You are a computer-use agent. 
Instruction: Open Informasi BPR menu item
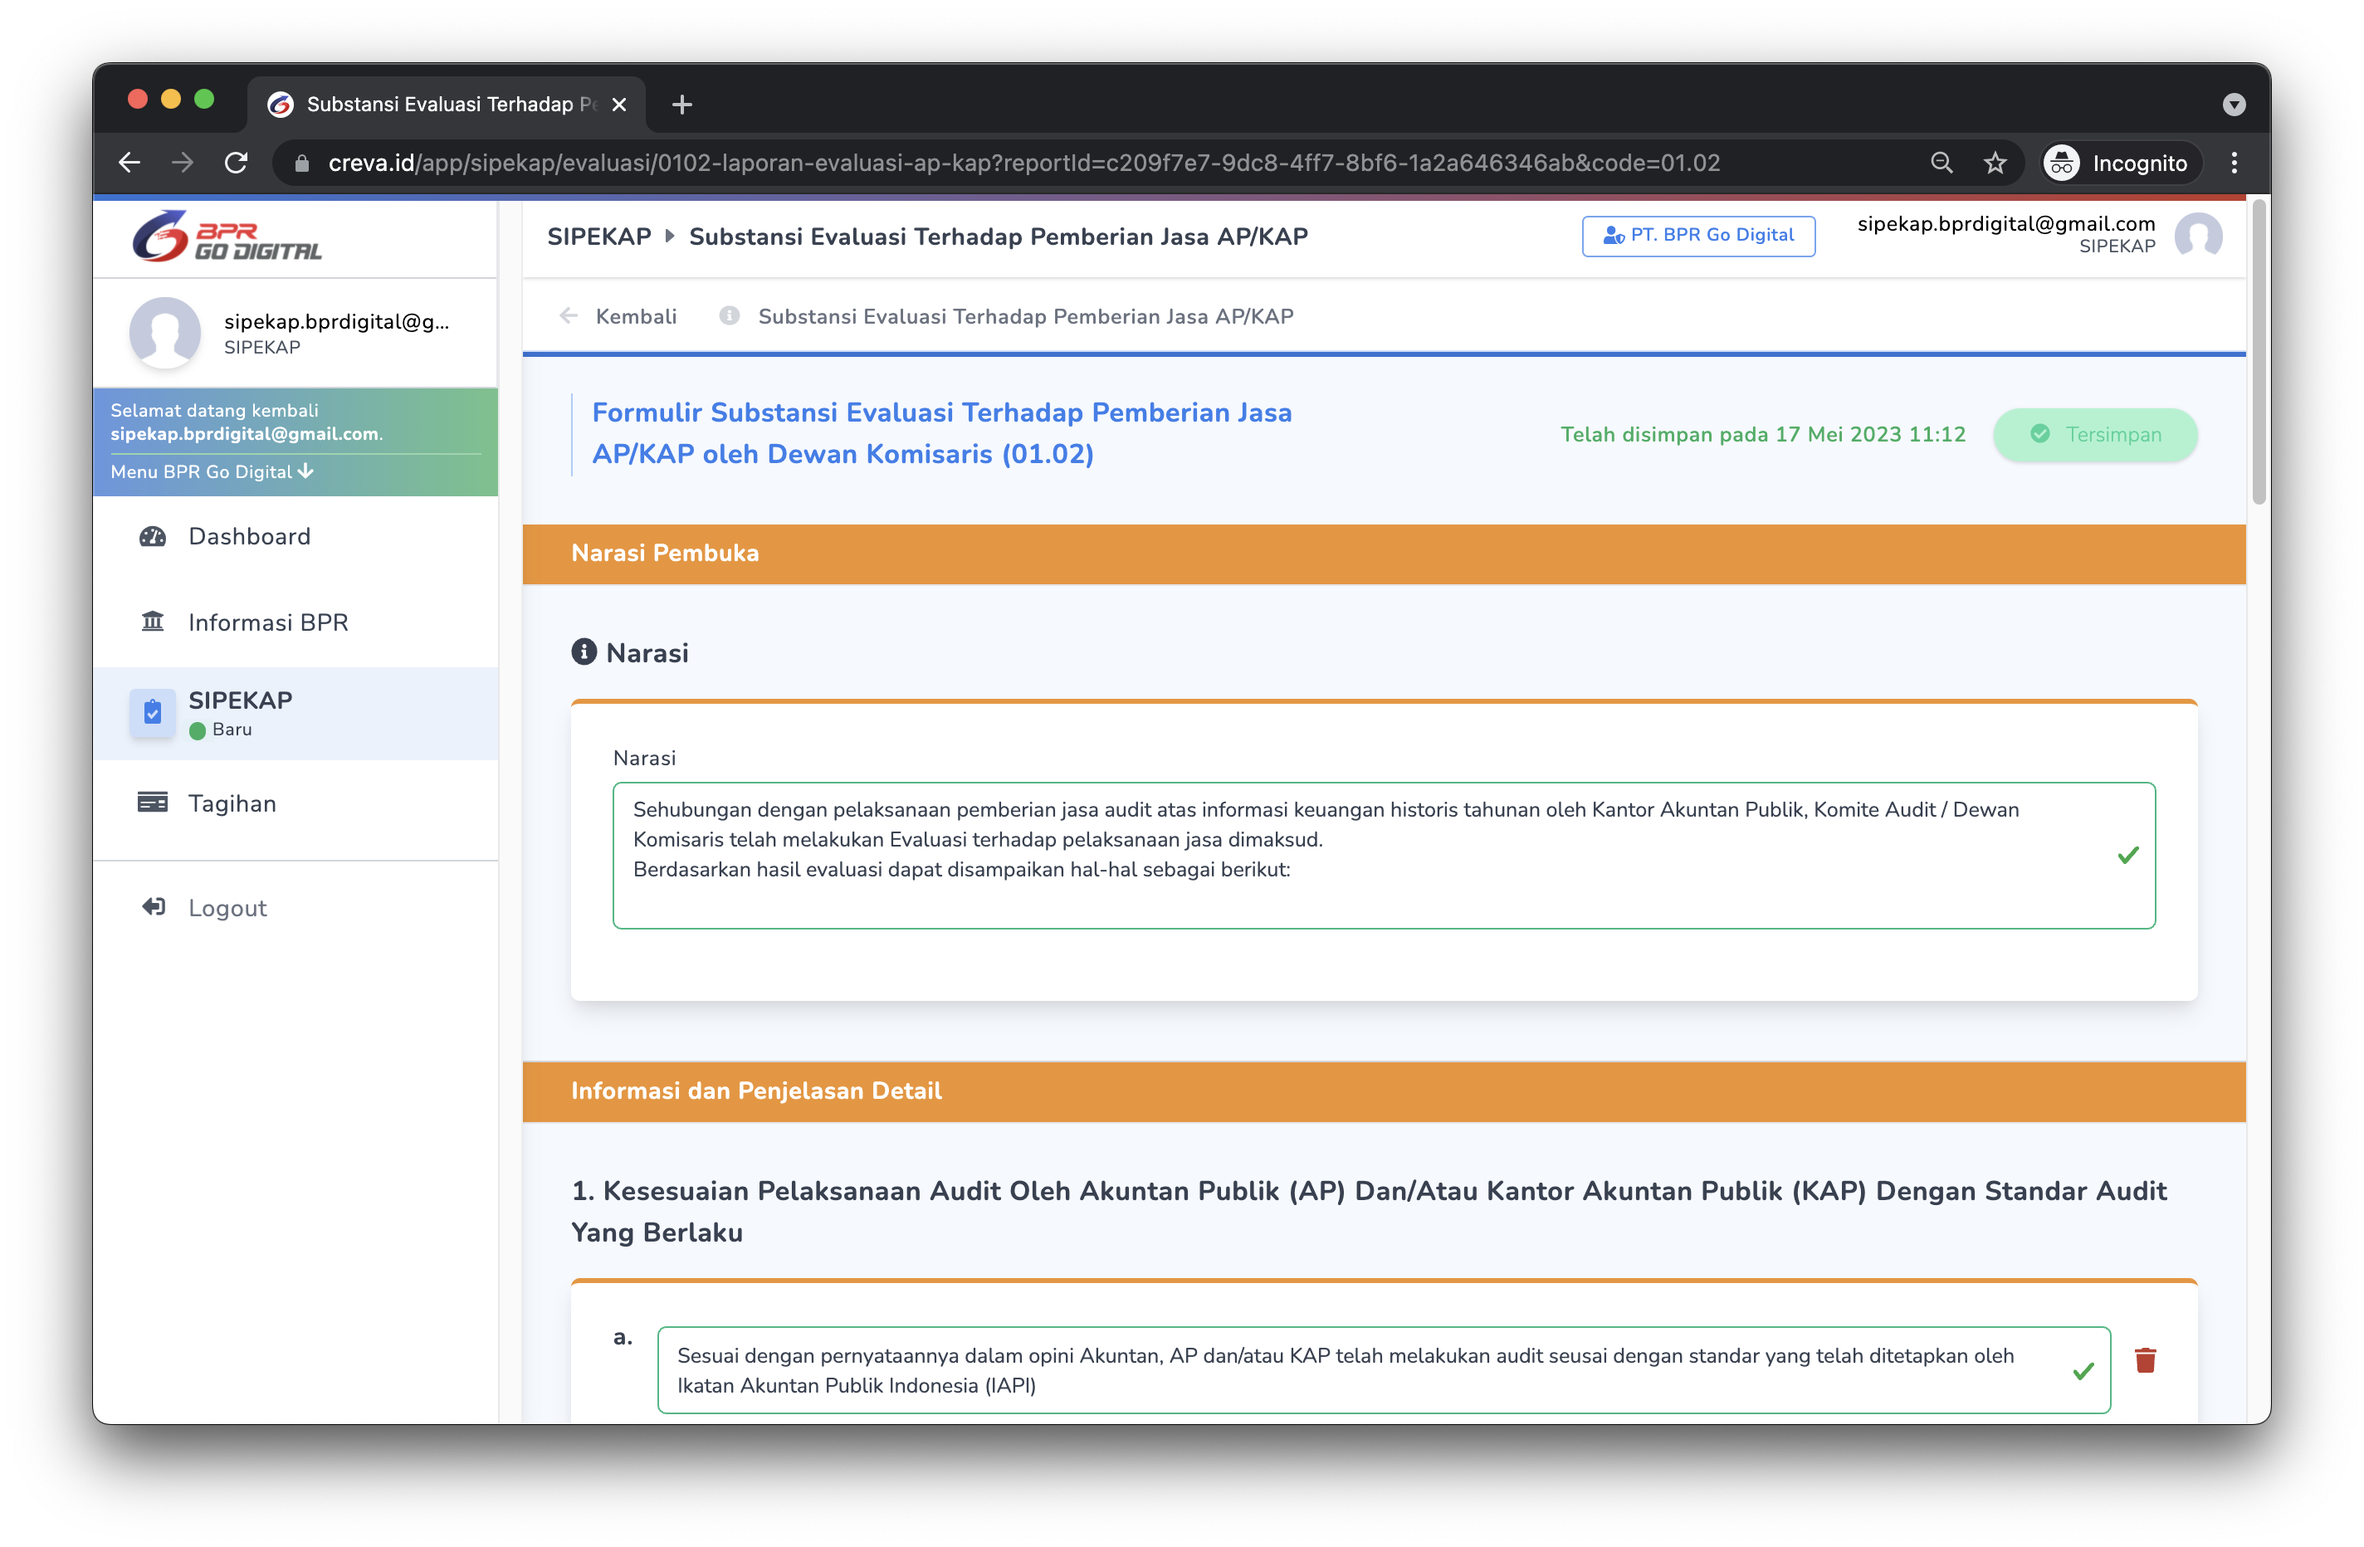[296, 622]
